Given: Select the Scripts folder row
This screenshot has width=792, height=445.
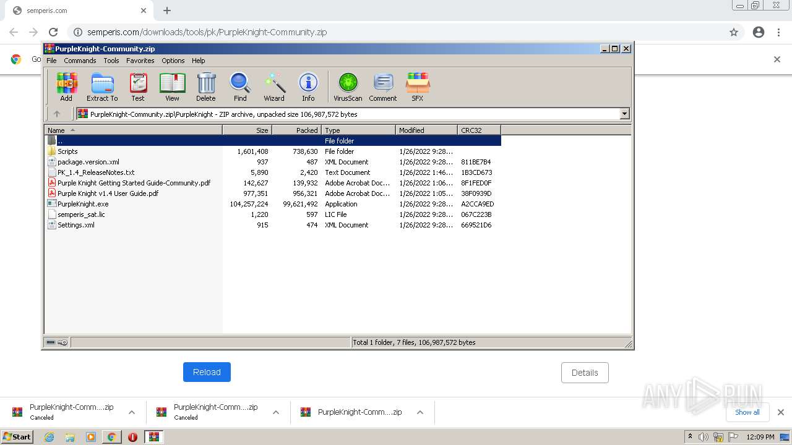Looking at the screenshot, I should pos(273,151).
